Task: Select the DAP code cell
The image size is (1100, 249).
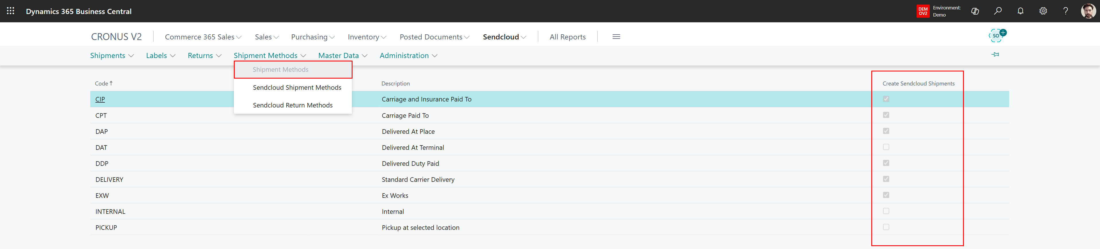Action: [102, 132]
